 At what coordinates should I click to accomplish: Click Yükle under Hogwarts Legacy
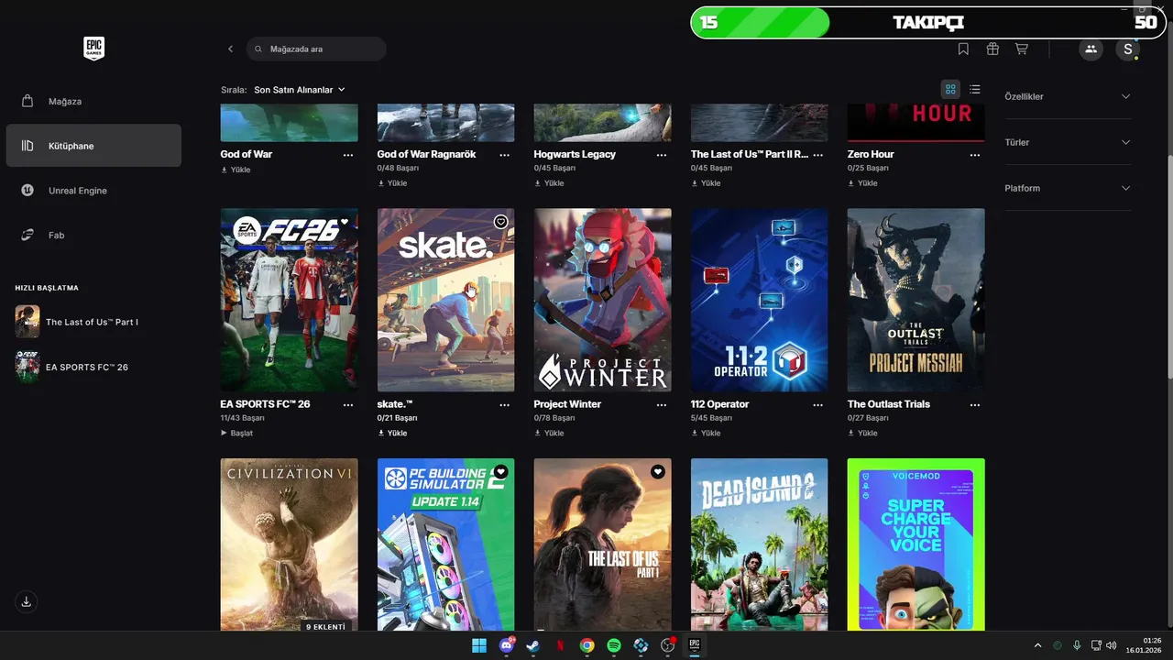549,183
